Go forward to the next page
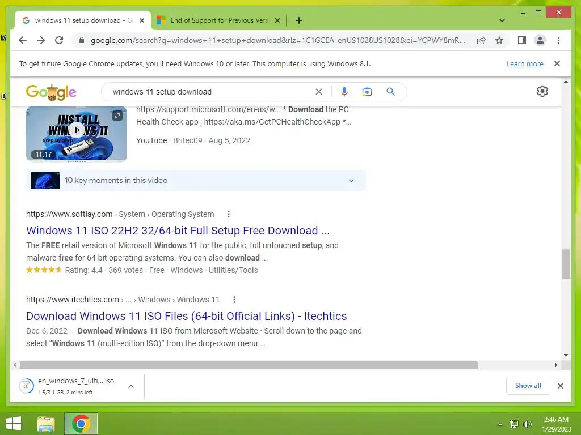The image size is (581, 435). [41, 40]
